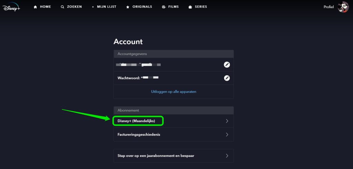The width and height of the screenshot is (353, 169).
Task: Select Stap over op een jaarabonnement
Action: tap(174, 156)
